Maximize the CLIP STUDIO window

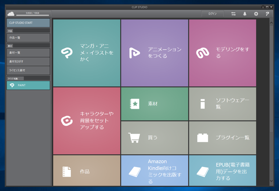coord(267,7)
